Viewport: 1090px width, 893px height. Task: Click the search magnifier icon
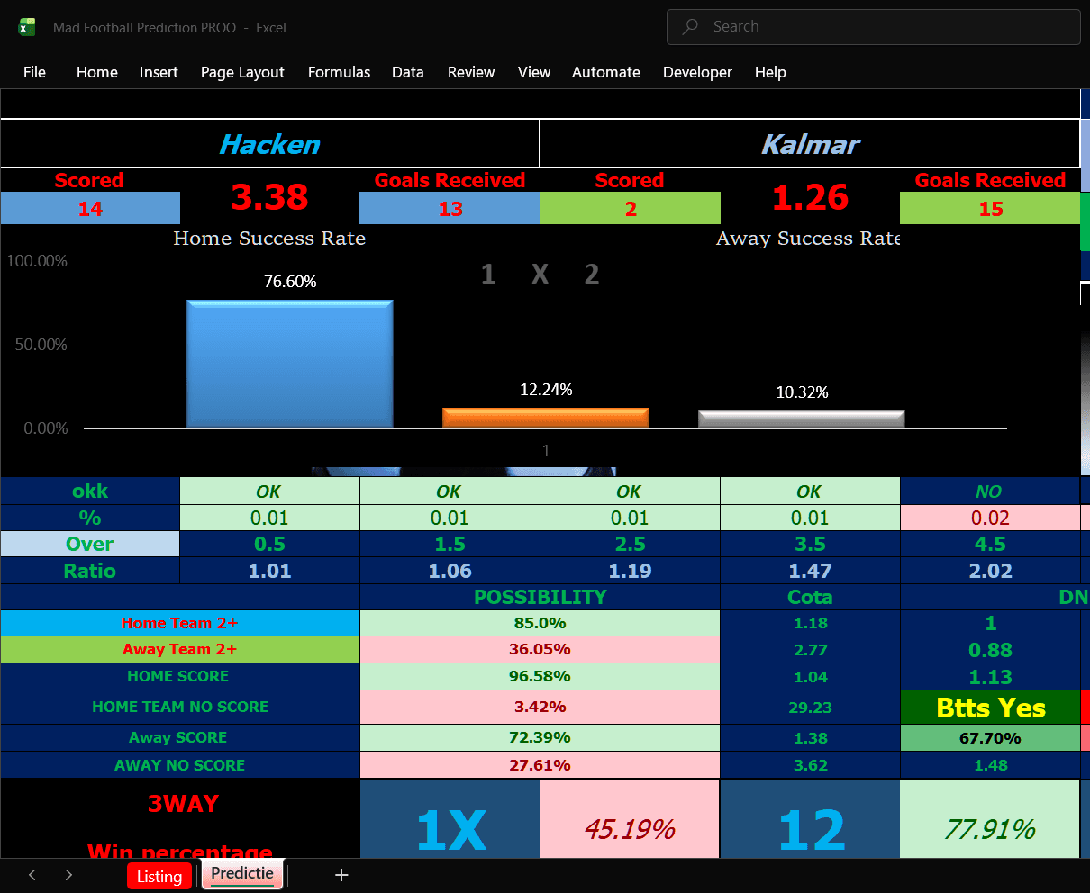[x=691, y=27]
